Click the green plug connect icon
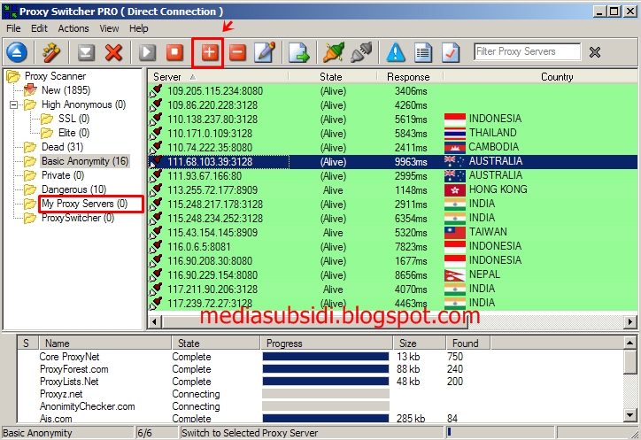This screenshot has width=641, height=440. (x=334, y=52)
